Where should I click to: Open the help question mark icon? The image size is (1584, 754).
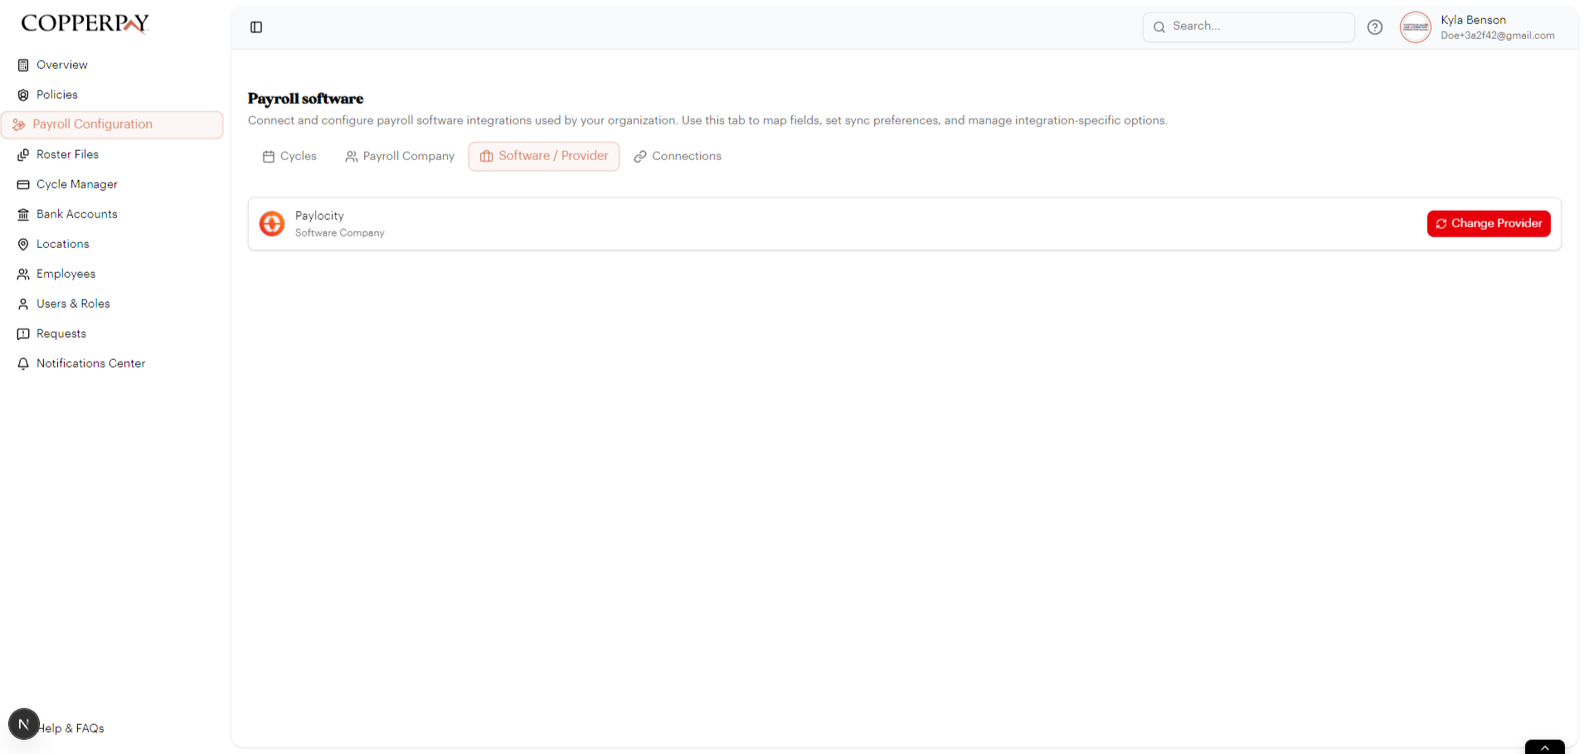(1375, 27)
